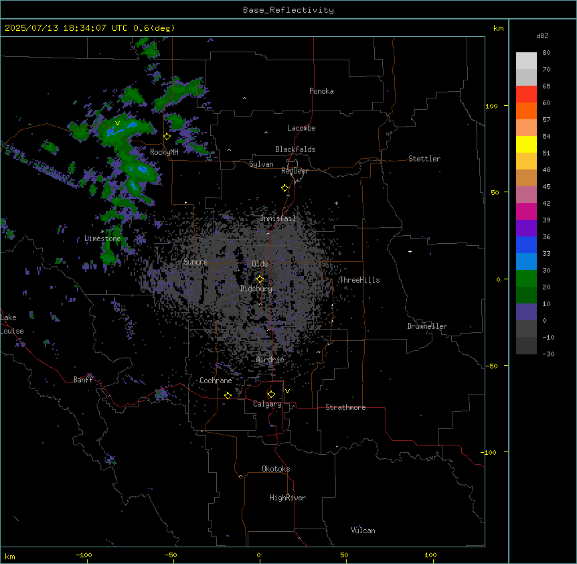577x564 pixels.
Task: Select the orange 57-60 dBZ legend swatch
Action: (526, 111)
